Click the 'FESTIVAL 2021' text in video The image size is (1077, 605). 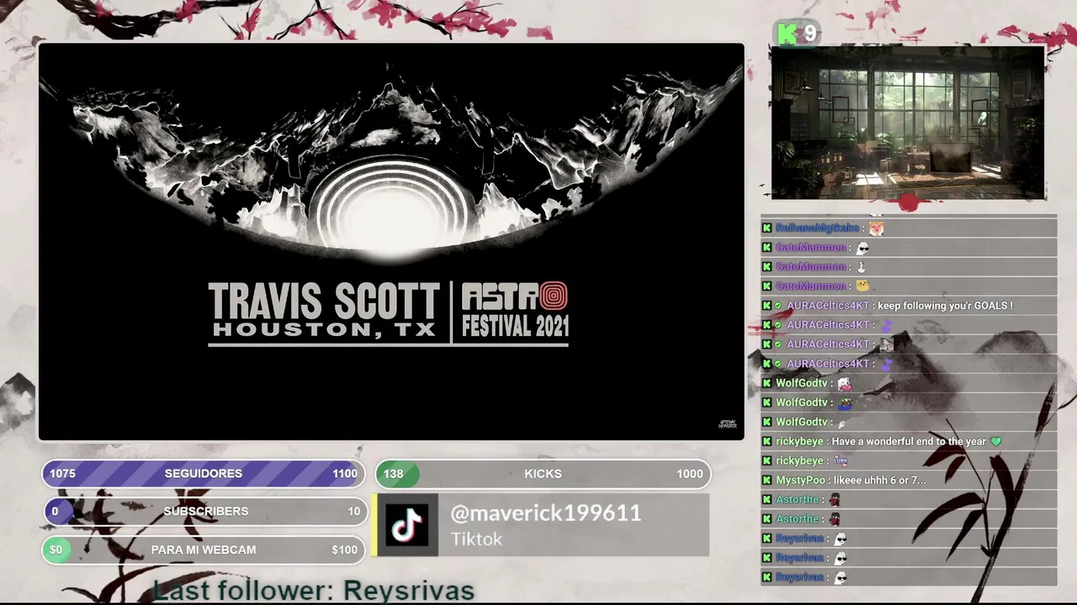[x=515, y=325]
